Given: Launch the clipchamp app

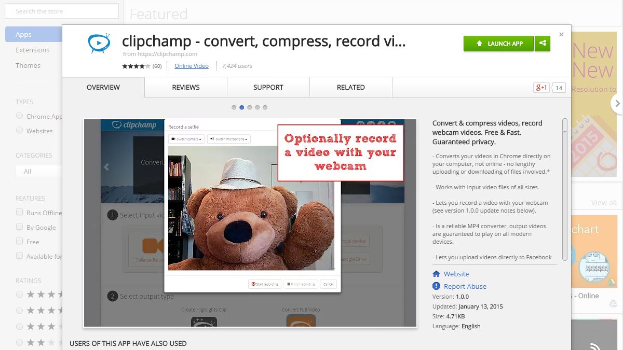Looking at the screenshot, I should [498, 44].
